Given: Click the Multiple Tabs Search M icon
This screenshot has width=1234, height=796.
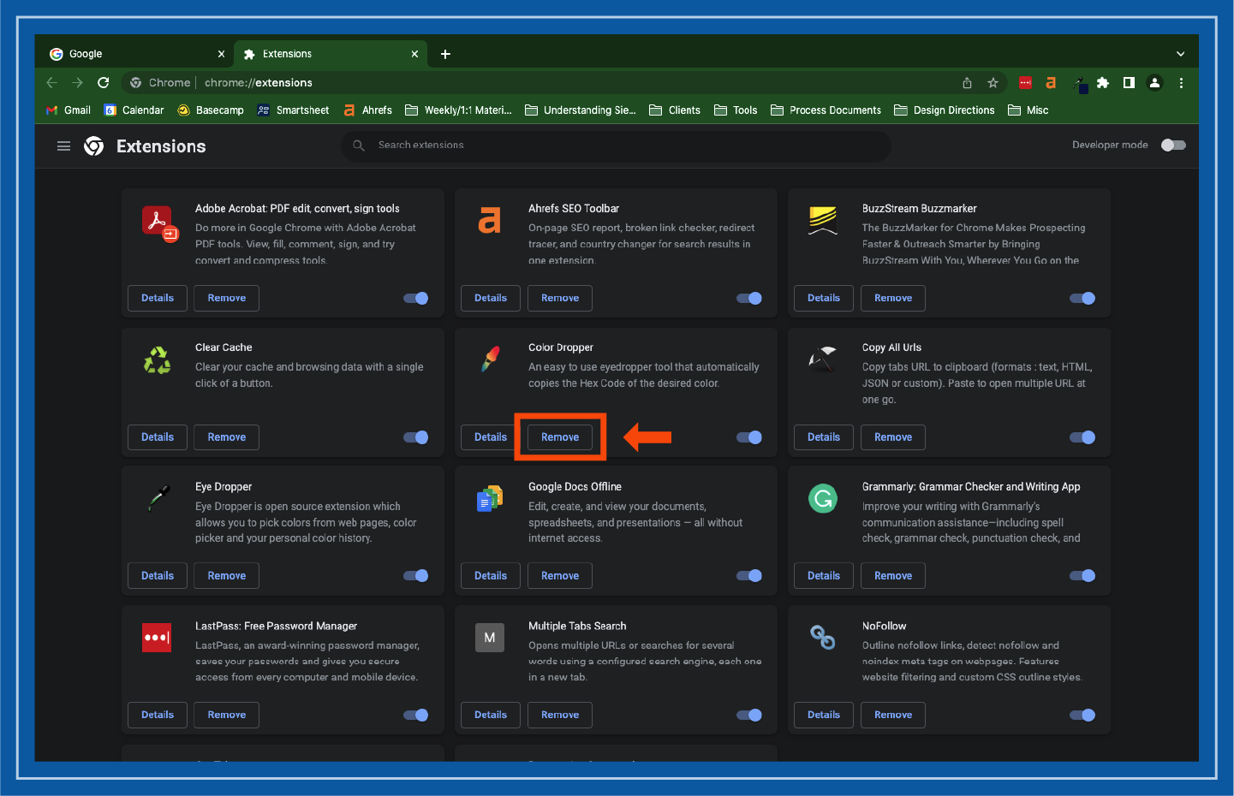Looking at the screenshot, I should (490, 638).
